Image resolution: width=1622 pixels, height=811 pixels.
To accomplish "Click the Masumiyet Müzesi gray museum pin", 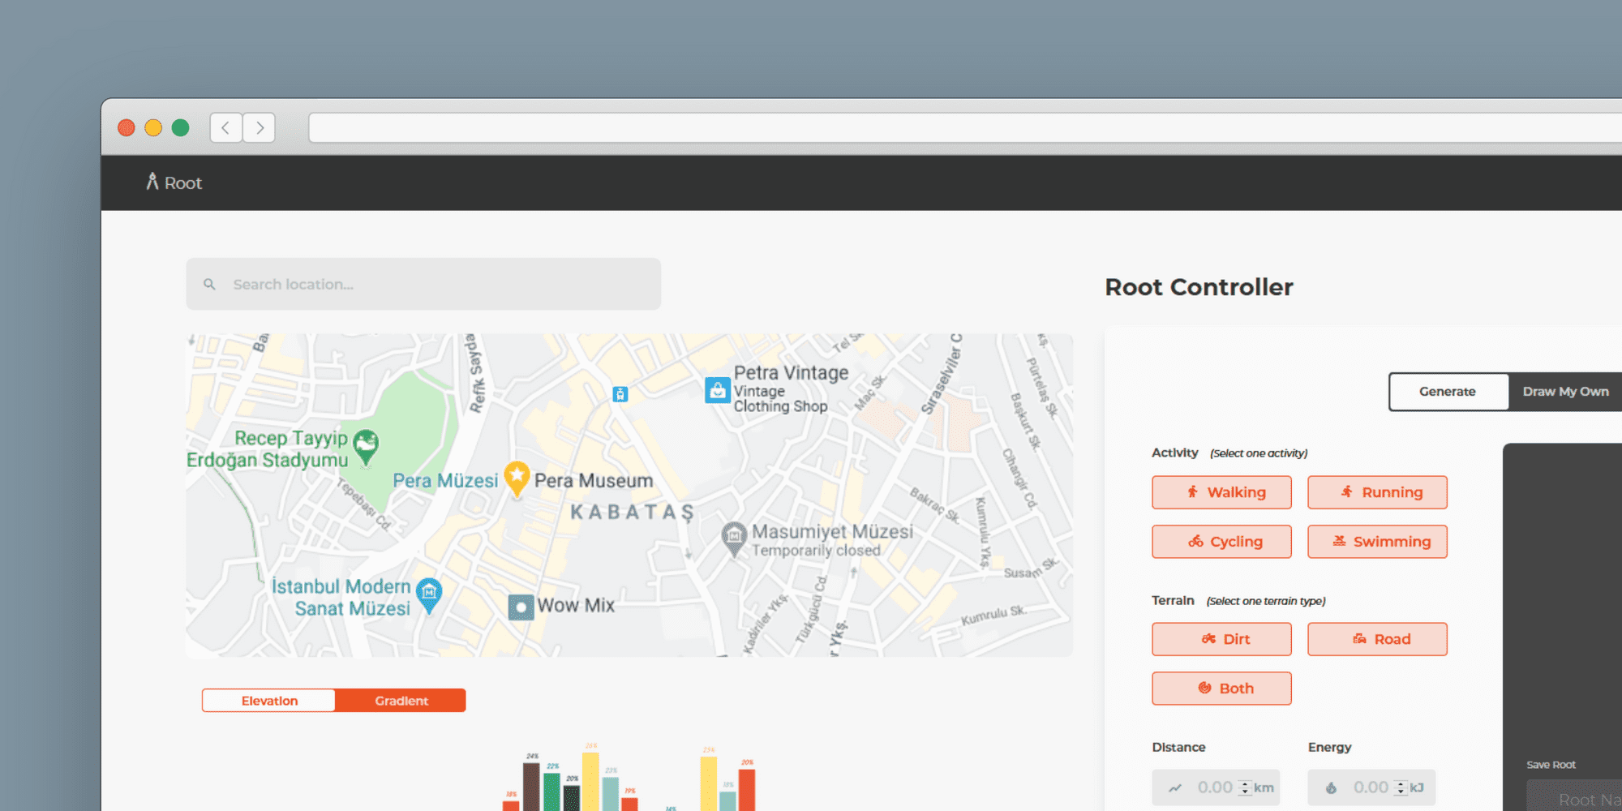I will click(x=734, y=539).
